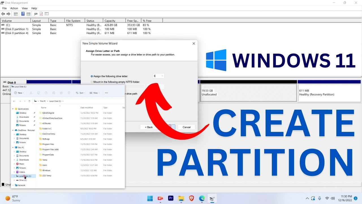Open the drive letter E dropdown
Viewport: 362px width, 204px height.
pyautogui.click(x=158, y=76)
